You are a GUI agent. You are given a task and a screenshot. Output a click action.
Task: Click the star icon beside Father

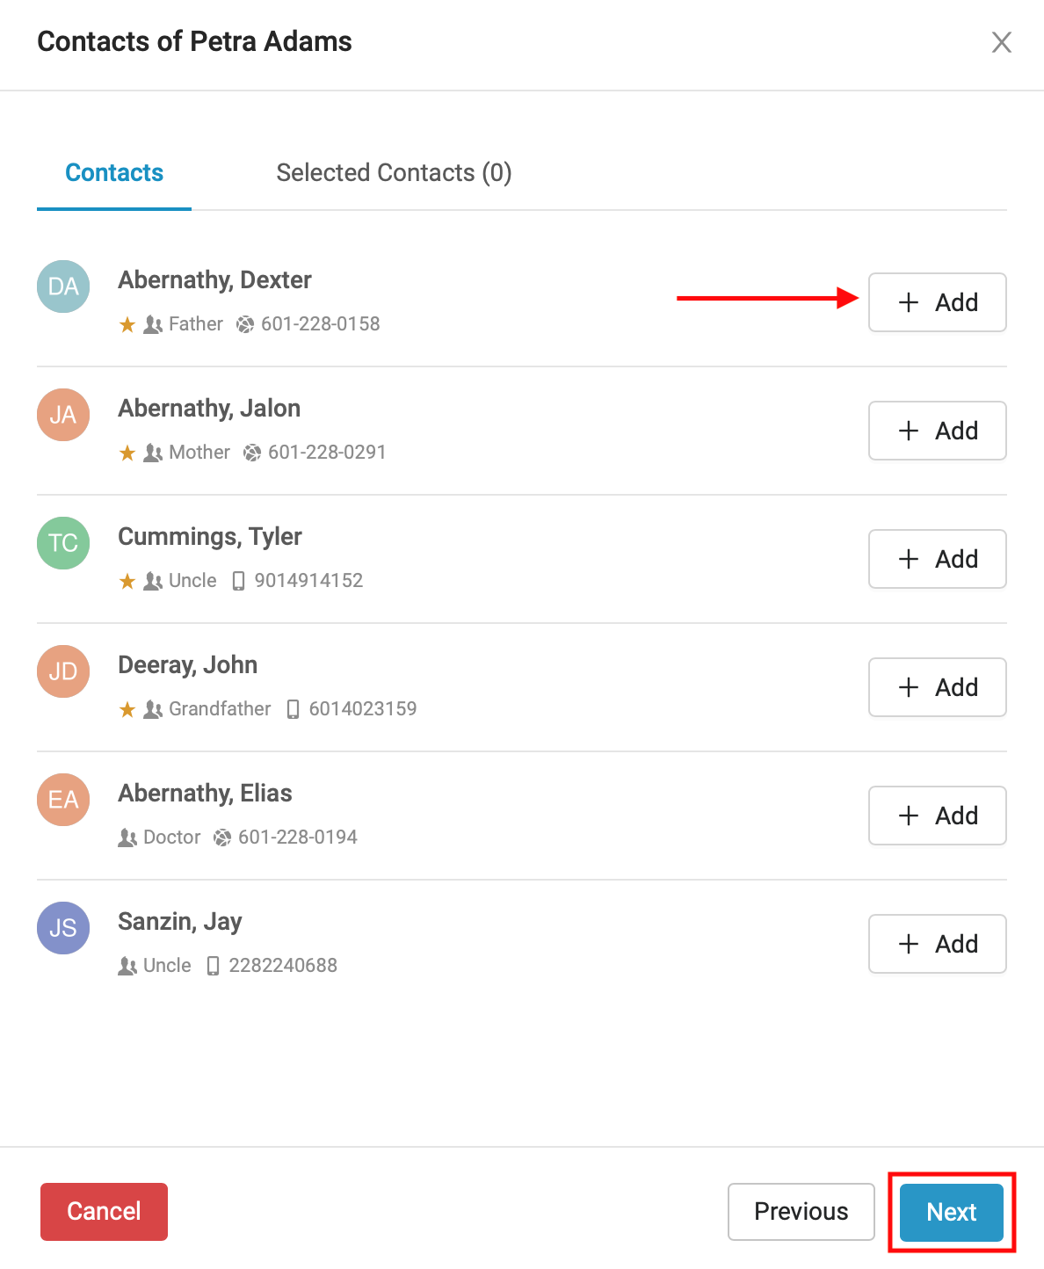click(127, 324)
